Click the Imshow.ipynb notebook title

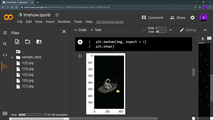[37, 15]
